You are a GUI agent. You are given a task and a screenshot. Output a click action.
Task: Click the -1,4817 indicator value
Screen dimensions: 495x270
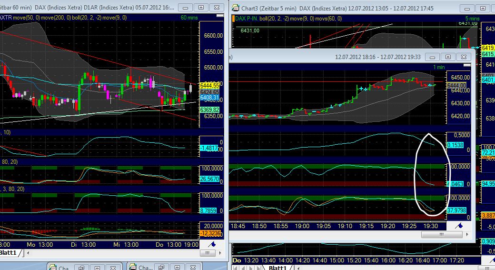pos(209,148)
